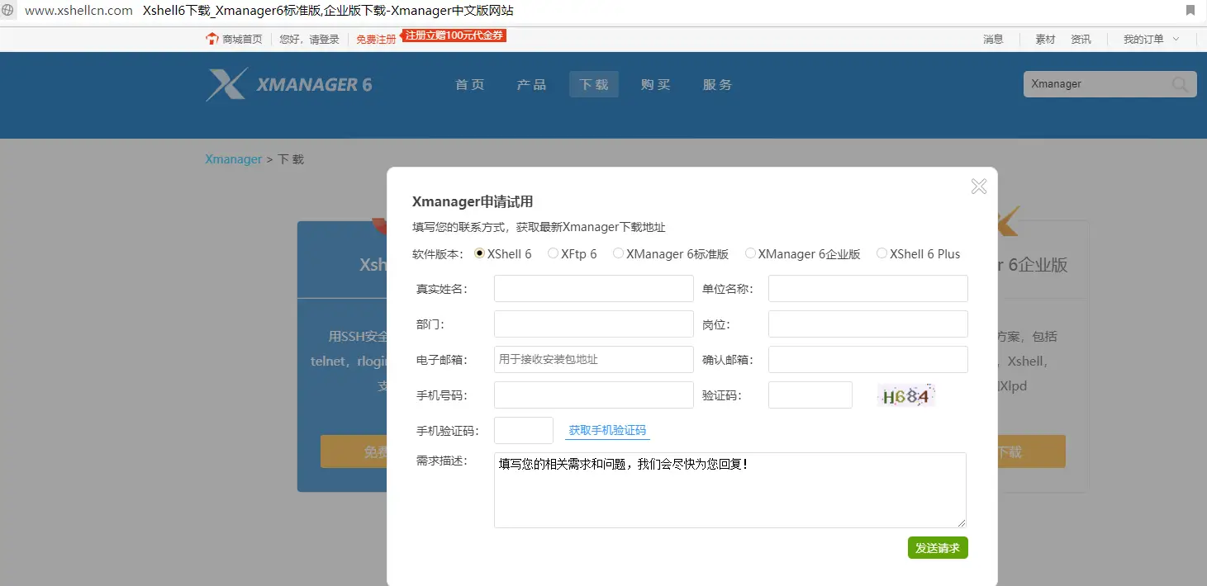The height and width of the screenshot is (586, 1207).
Task: Open the 购买 nav item
Action: (x=655, y=84)
